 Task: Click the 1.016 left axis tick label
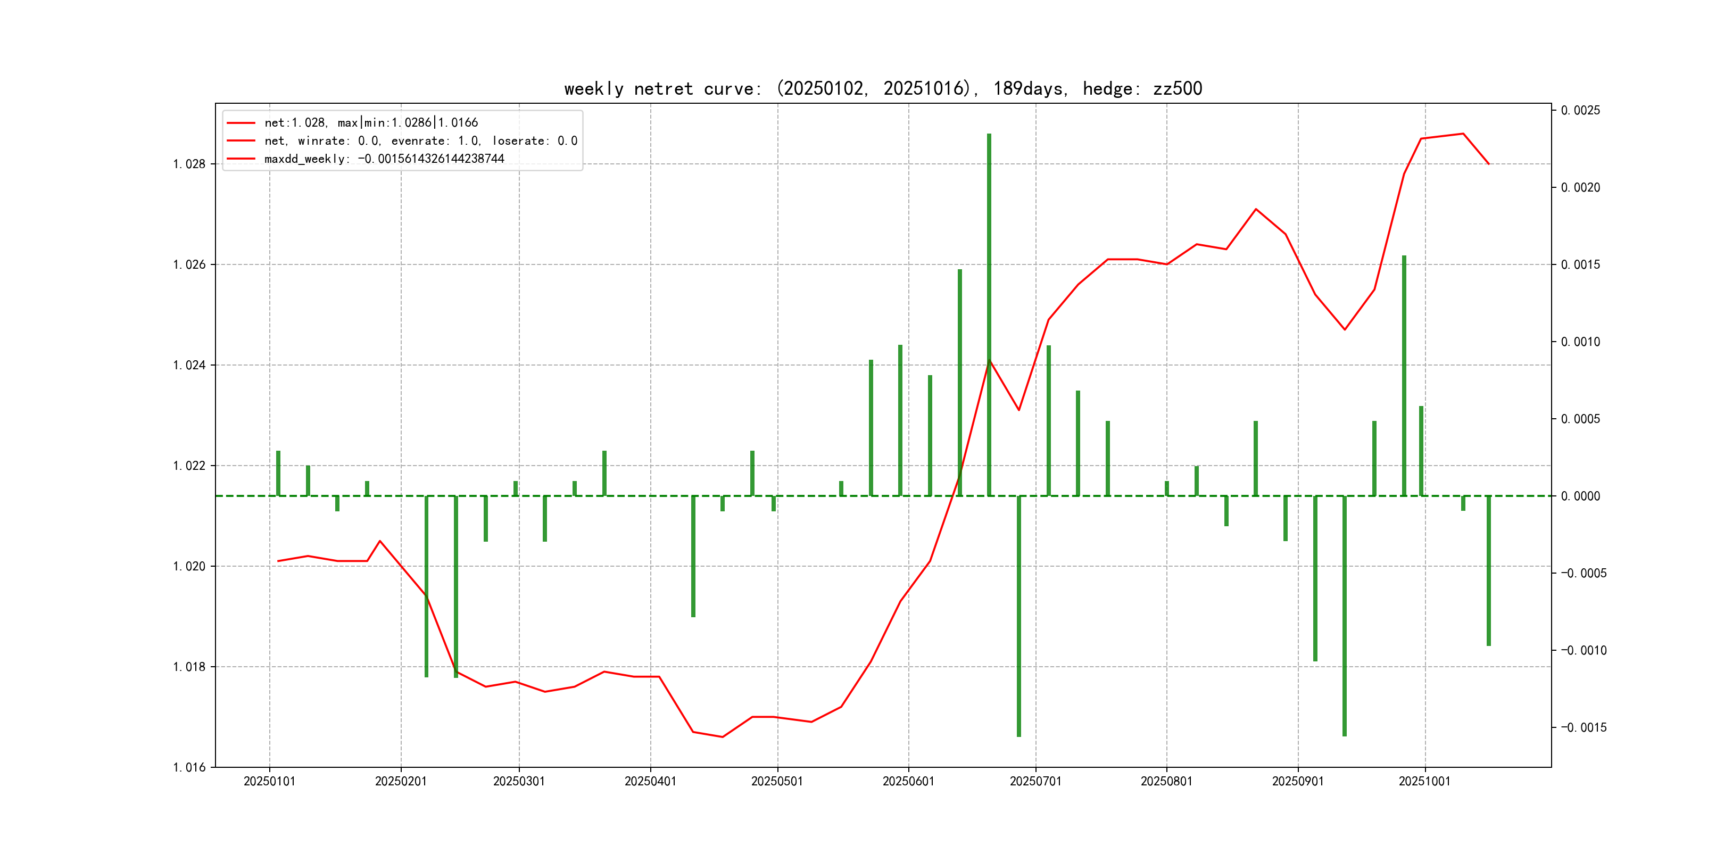click(189, 768)
